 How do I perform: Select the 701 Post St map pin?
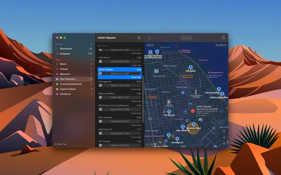[x=169, y=112]
